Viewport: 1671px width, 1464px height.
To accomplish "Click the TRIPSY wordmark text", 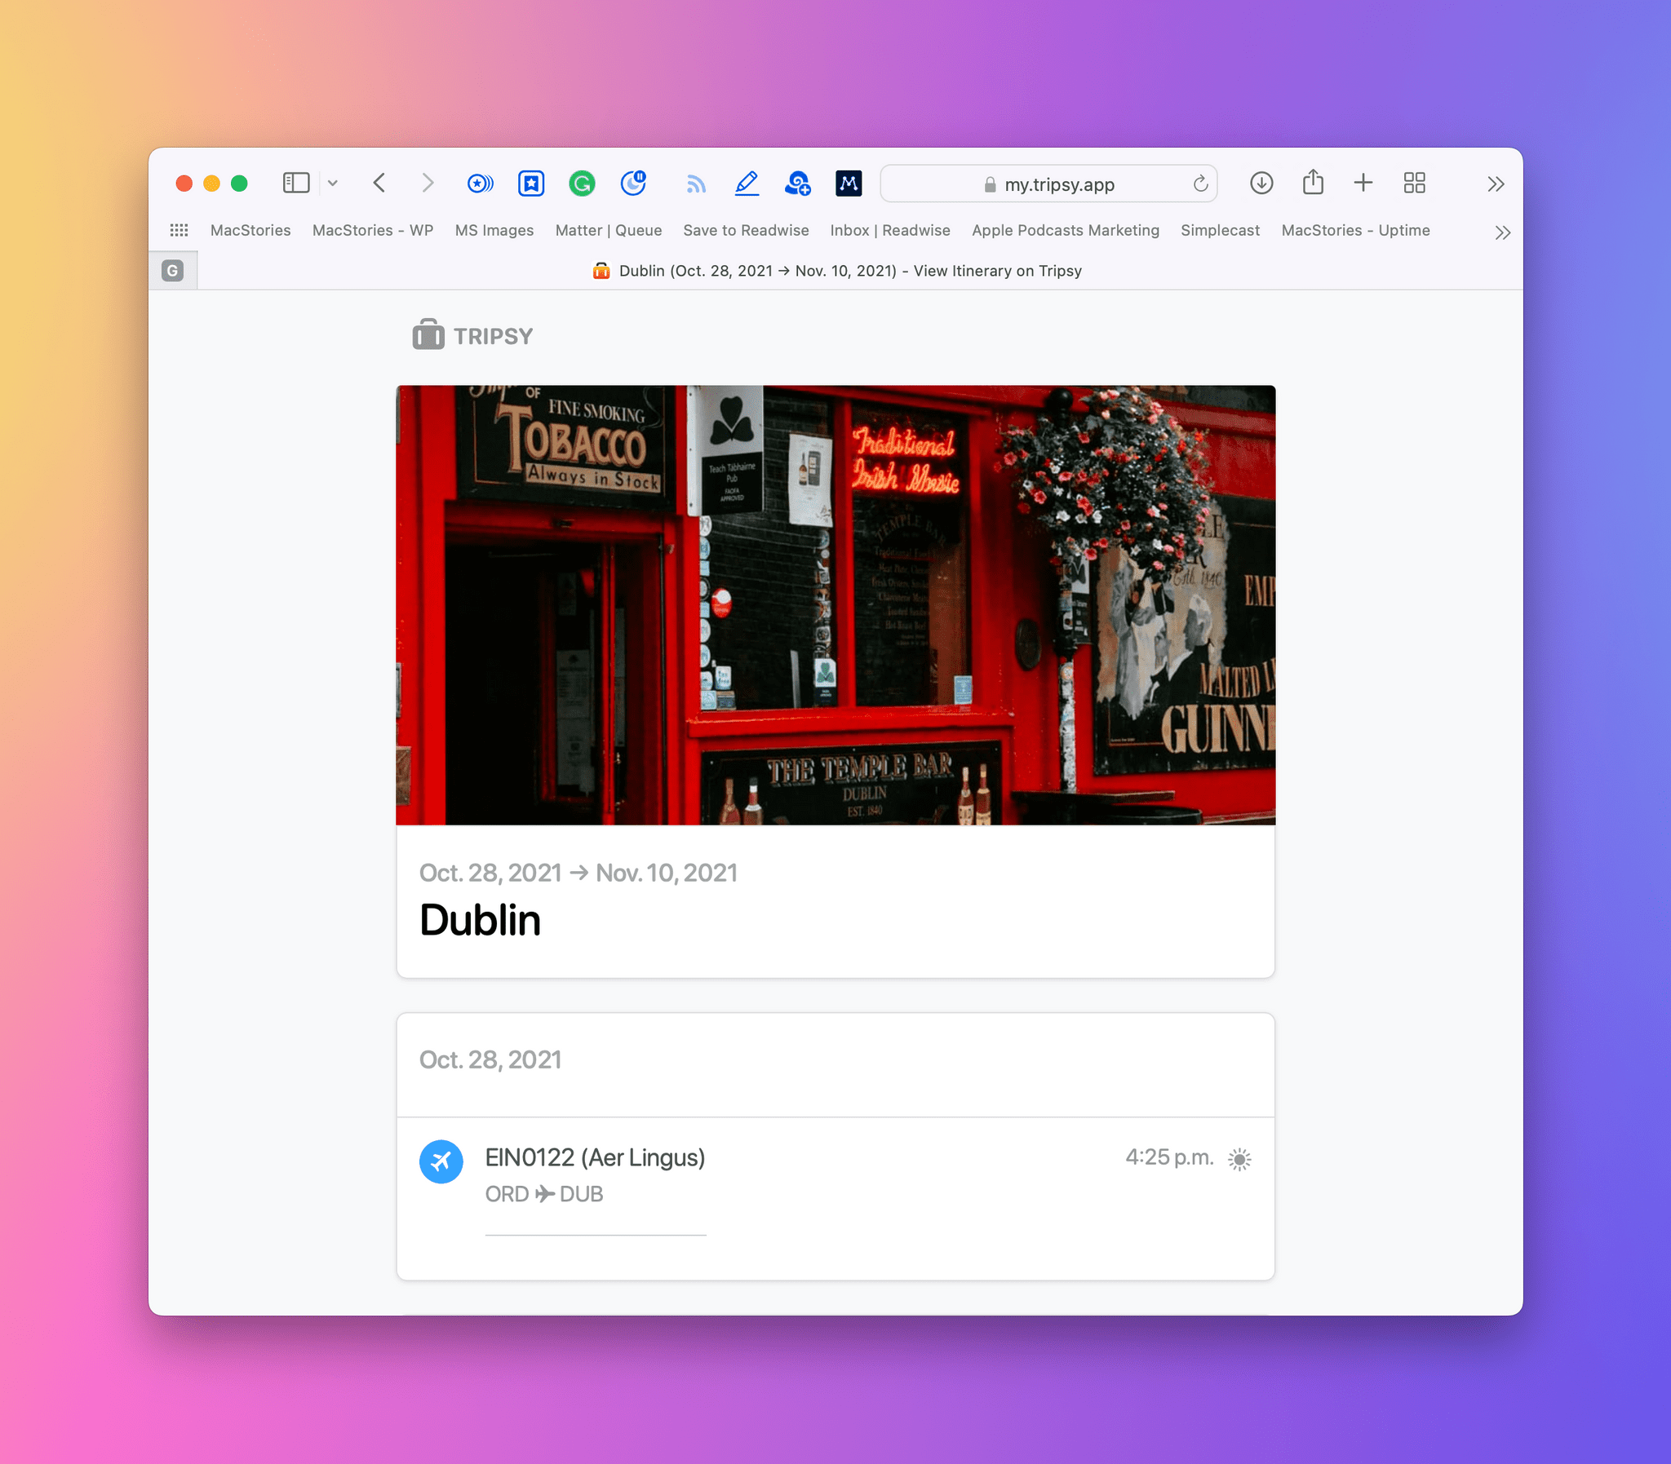I will pos(494,337).
